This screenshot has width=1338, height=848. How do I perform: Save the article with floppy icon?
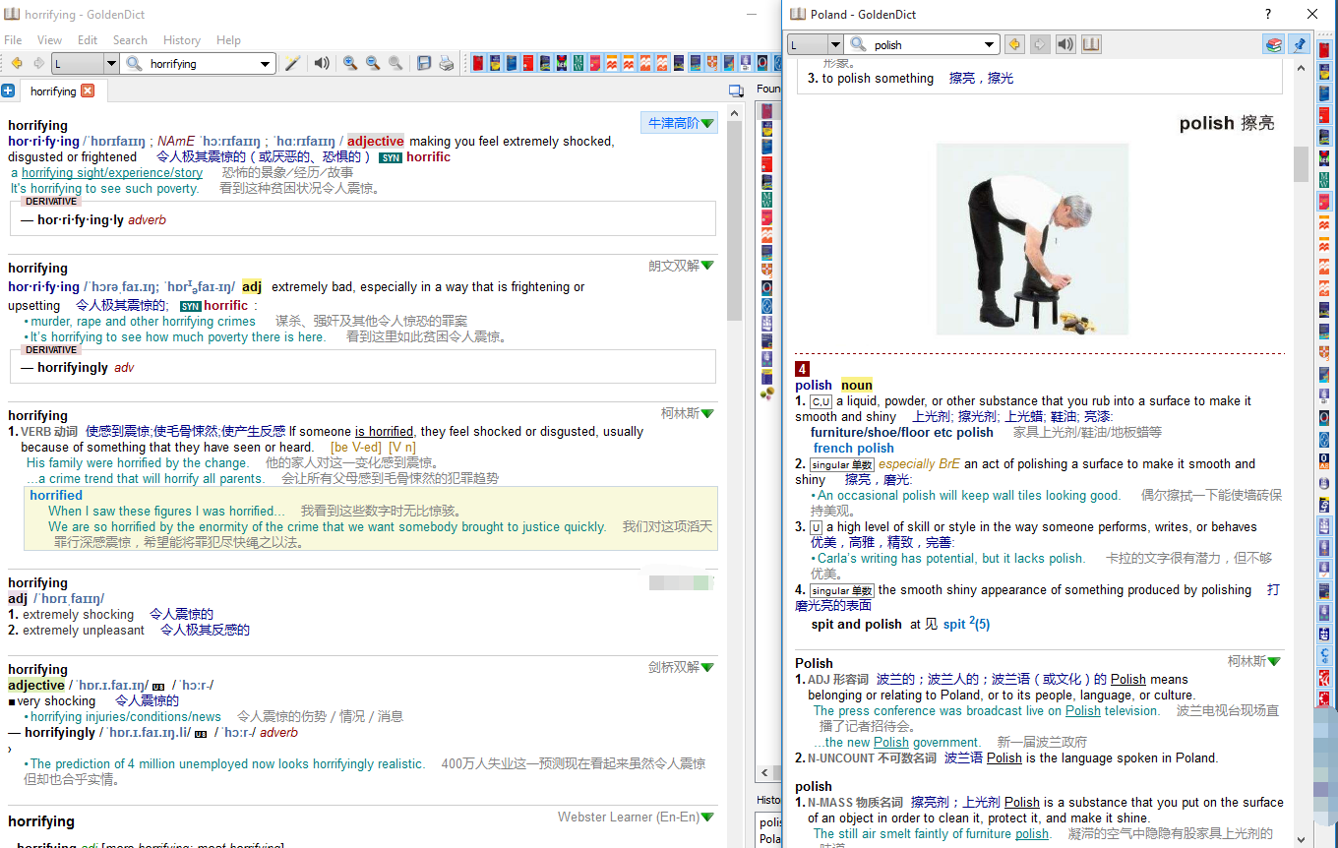coord(424,64)
